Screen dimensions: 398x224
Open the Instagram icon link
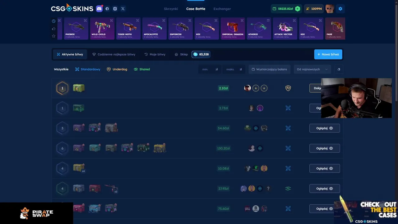tap(115, 9)
